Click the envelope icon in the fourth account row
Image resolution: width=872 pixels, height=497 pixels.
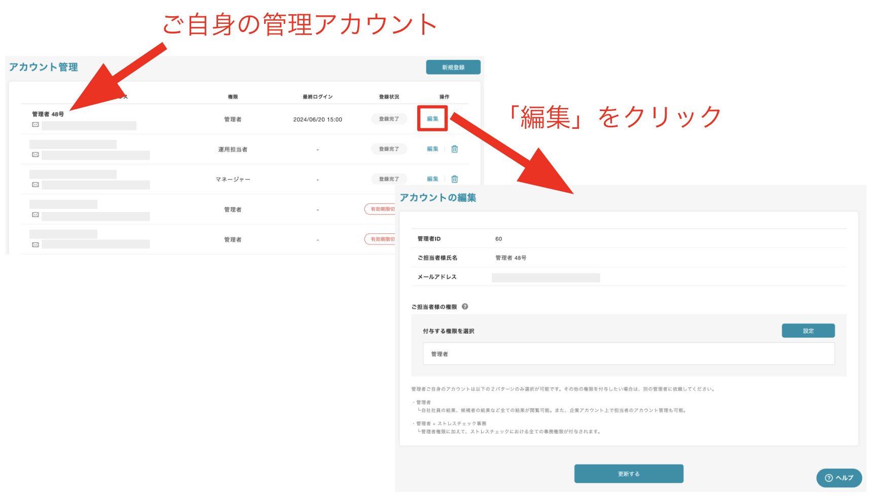[x=35, y=215]
